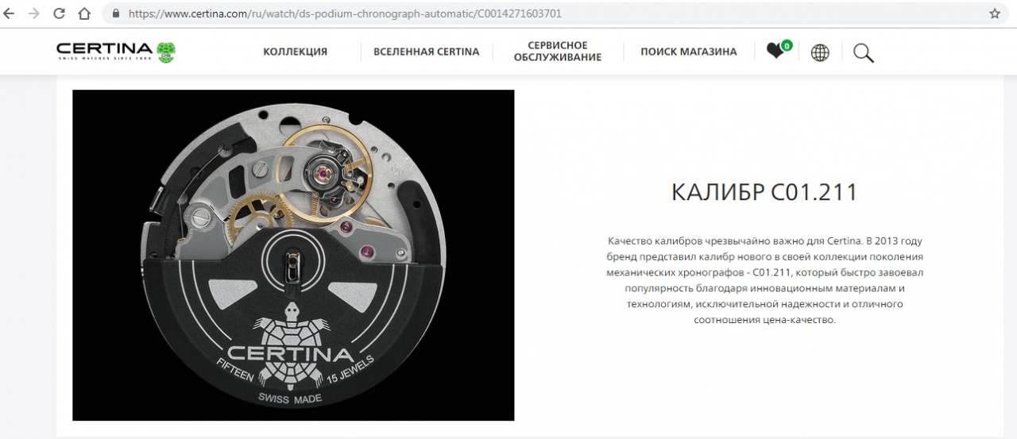
Task: Open СЕРВИСНОЕ ОБСЛУЖИВАНИЕ menu item
Action: click(558, 52)
